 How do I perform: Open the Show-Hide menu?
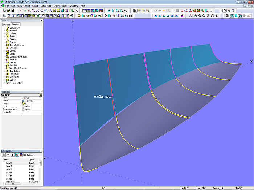pyautogui.click(x=45, y=6)
